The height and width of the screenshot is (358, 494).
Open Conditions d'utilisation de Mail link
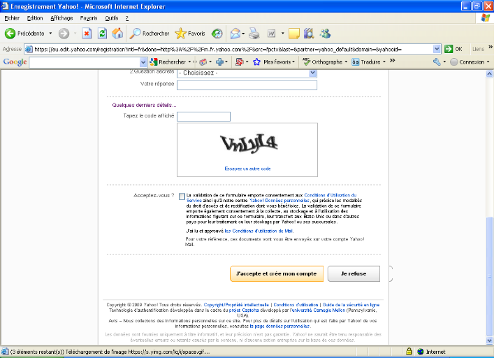(x=259, y=231)
